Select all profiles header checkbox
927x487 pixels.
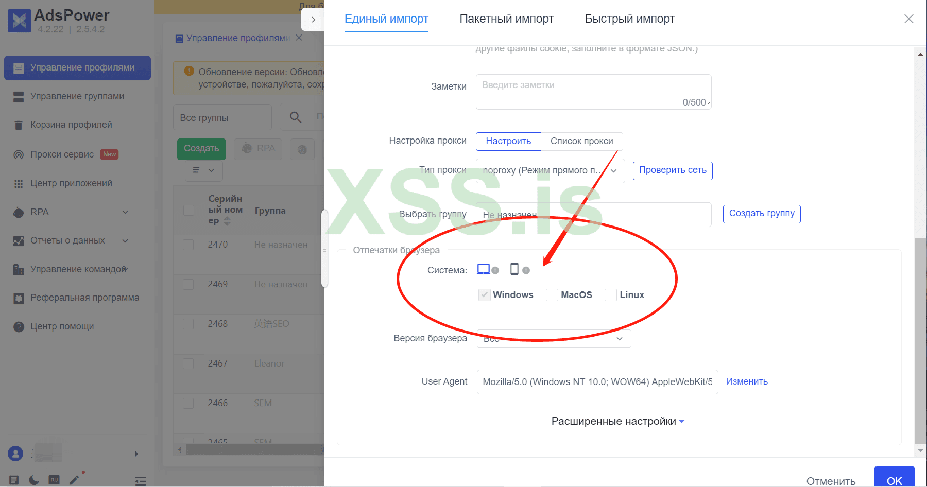[x=189, y=210]
